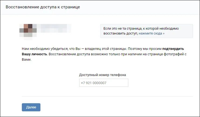200x117 pixels.
Task: Click the blurred profile name
Action: [x=53, y=28]
